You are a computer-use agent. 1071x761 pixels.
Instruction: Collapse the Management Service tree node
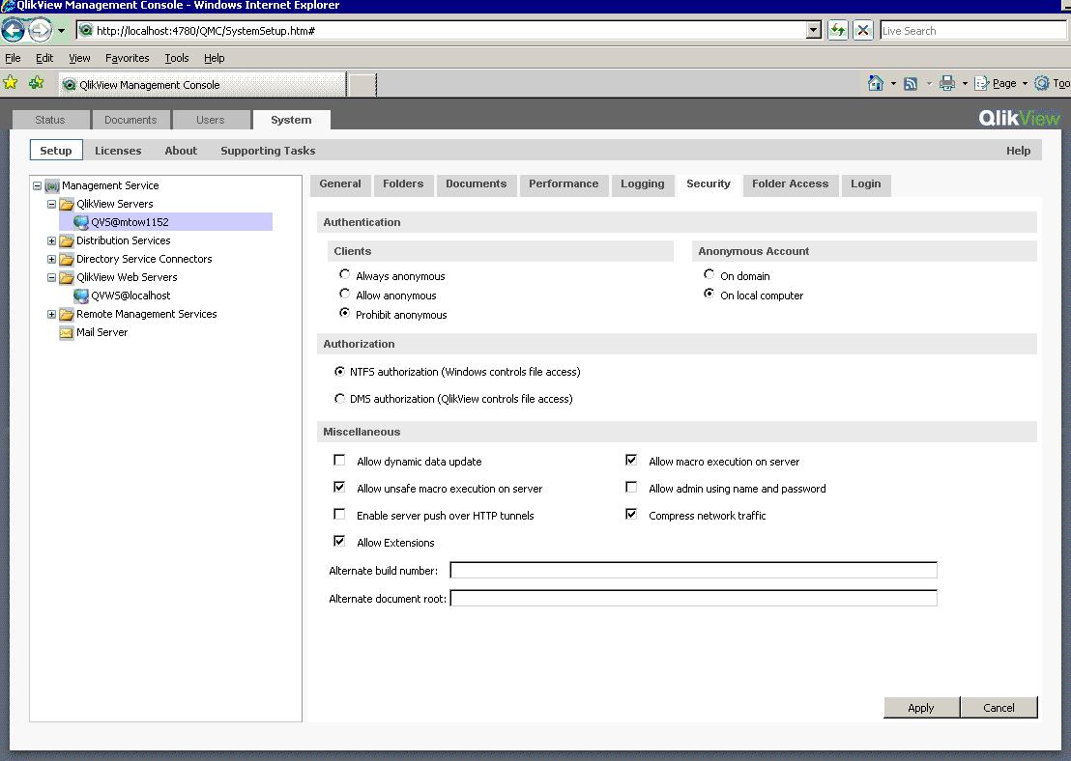pos(37,185)
